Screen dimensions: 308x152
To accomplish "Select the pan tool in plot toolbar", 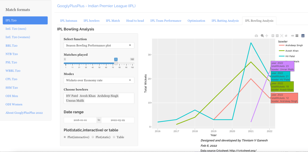I will pyautogui.click(x=267, y=36).
